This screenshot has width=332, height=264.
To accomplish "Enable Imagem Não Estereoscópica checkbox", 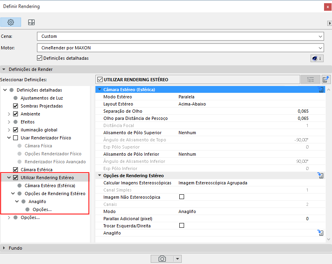I will (182, 197).
